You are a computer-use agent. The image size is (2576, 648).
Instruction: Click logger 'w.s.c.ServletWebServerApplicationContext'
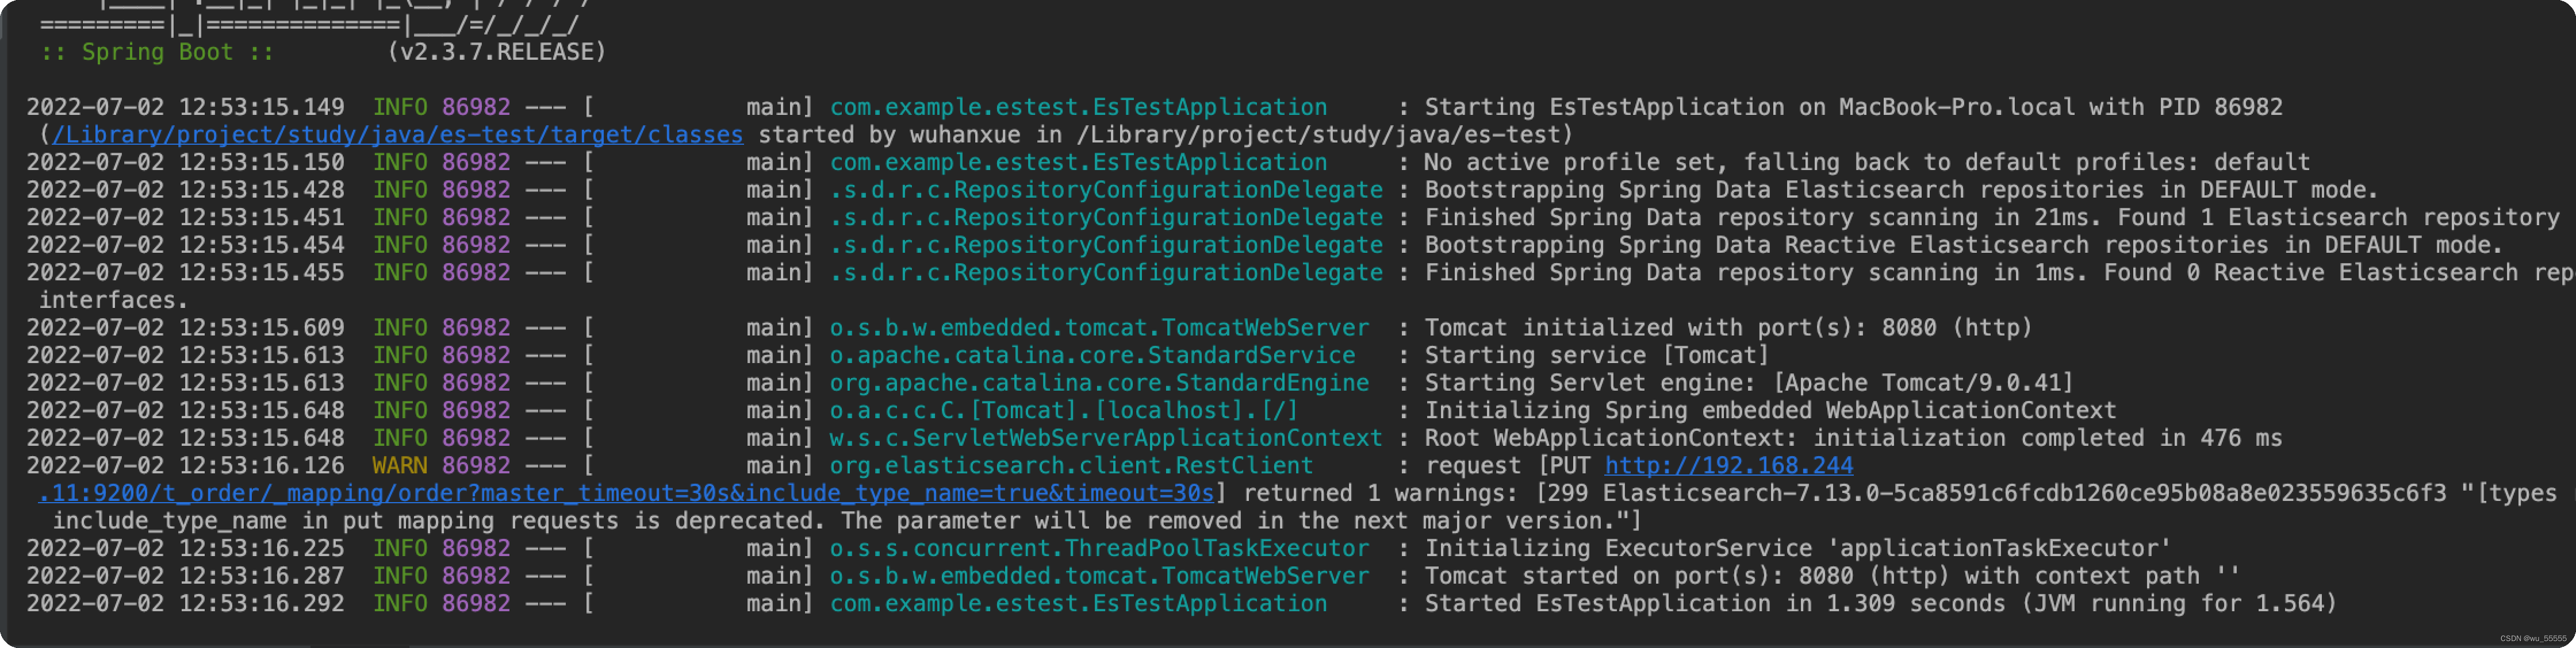point(1106,438)
